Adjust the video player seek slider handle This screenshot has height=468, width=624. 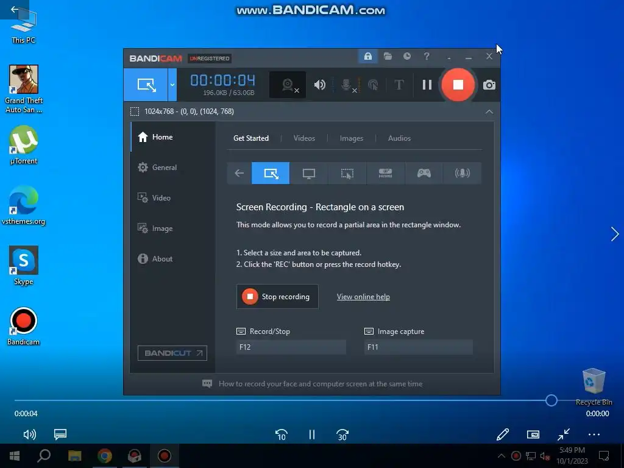(x=551, y=400)
